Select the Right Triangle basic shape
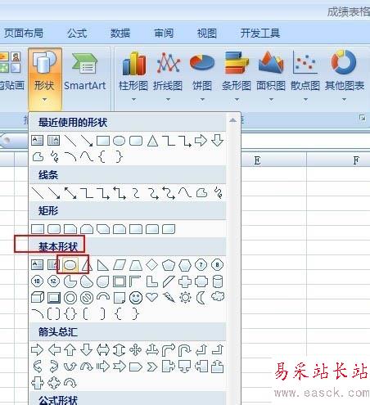370x405 pixels. [x=102, y=265]
